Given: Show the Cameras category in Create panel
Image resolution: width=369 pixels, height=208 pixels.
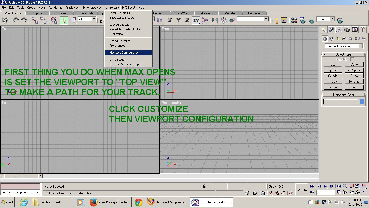Looking at the screenshot, I should pyautogui.click(x=344, y=39).
